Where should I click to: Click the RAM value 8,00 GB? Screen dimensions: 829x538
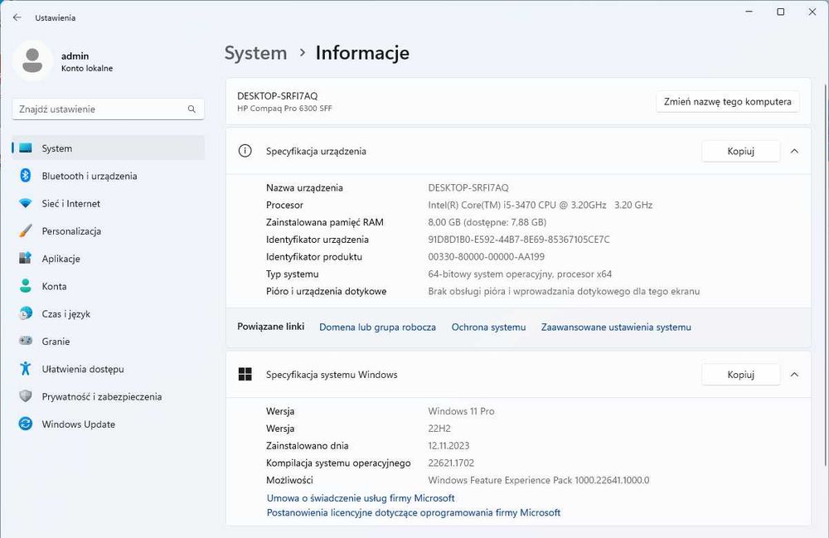(487, 222)
